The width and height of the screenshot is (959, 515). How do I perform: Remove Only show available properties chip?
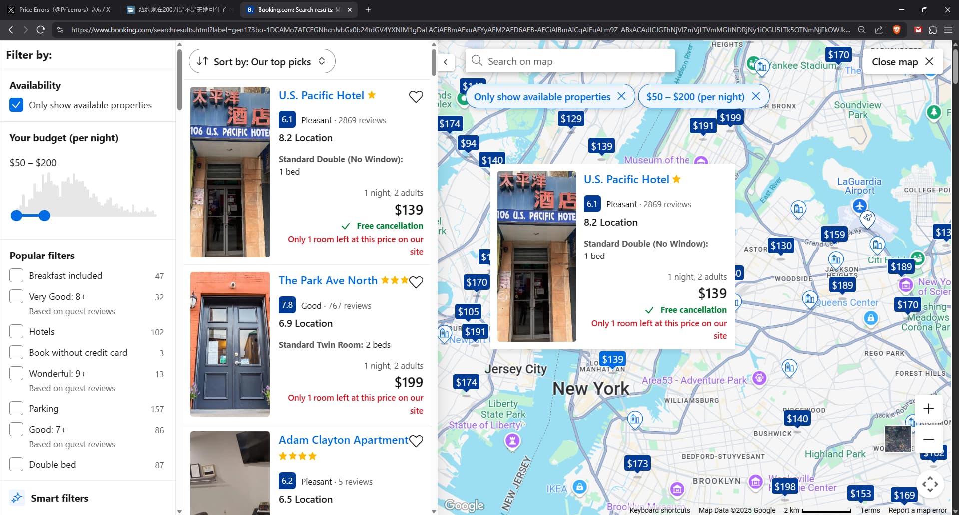point(621,96)
